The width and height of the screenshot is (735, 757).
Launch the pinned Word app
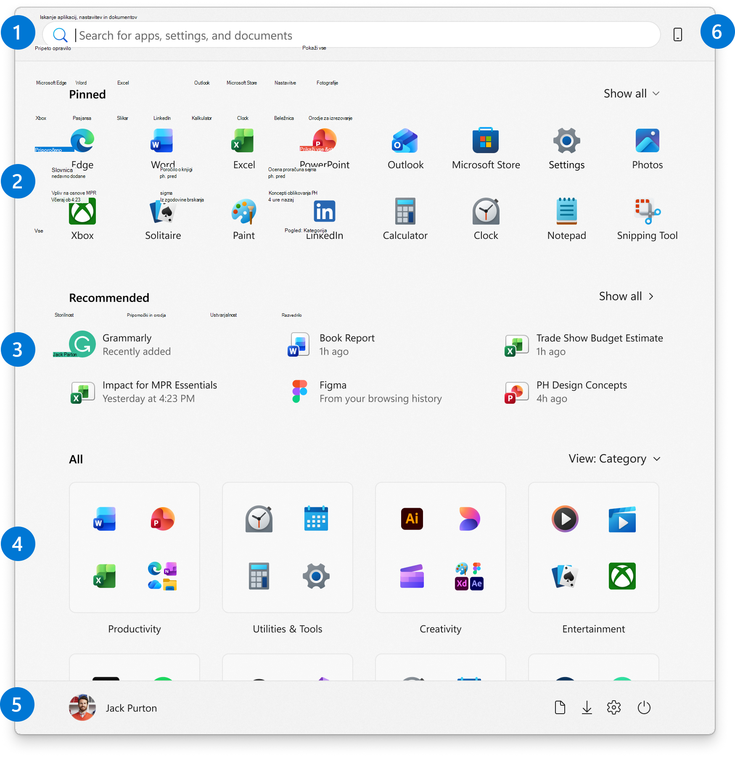163,141
